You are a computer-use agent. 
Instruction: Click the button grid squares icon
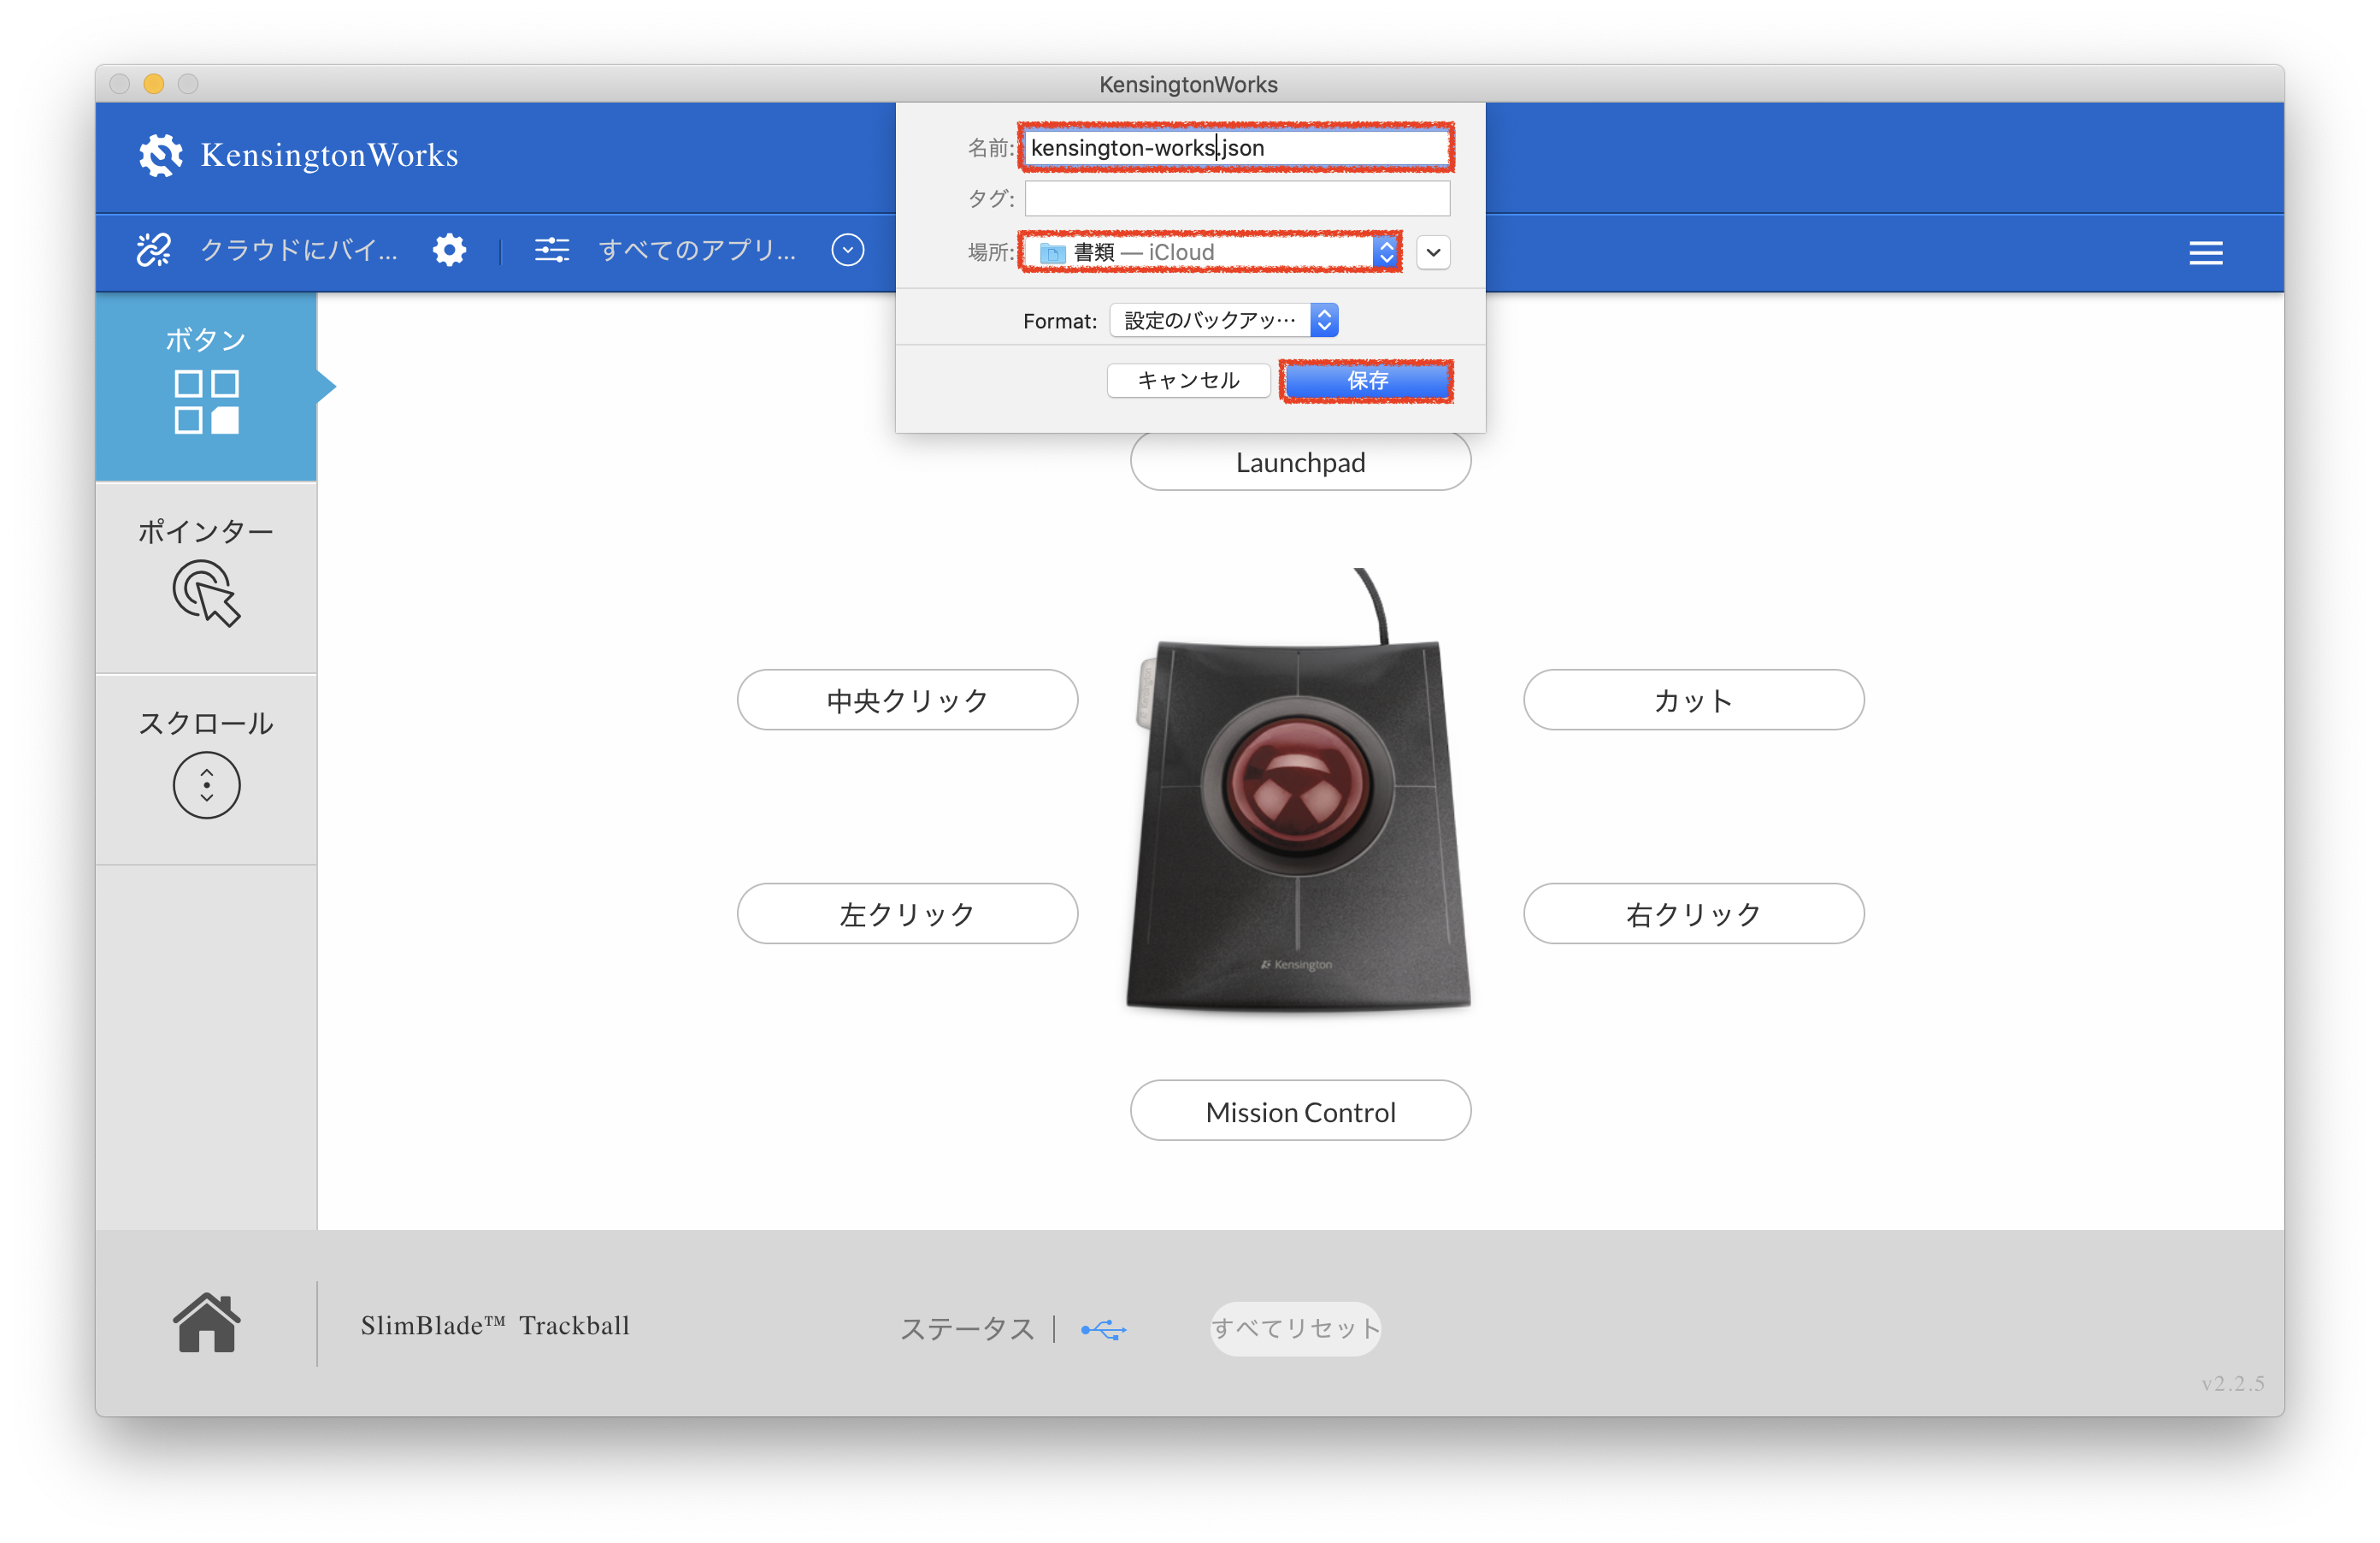[206, 402]
